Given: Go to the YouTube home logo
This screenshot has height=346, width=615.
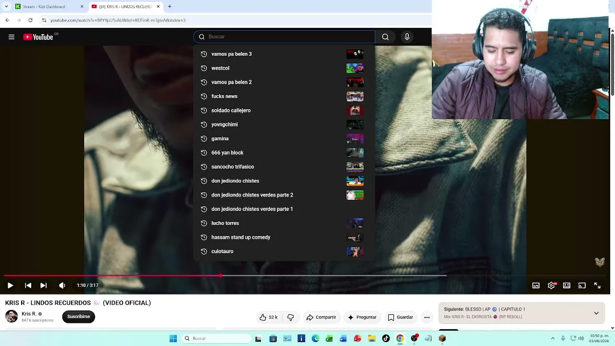Looking at the screenshot, I should pyautogui.click(x=38, y=37).
